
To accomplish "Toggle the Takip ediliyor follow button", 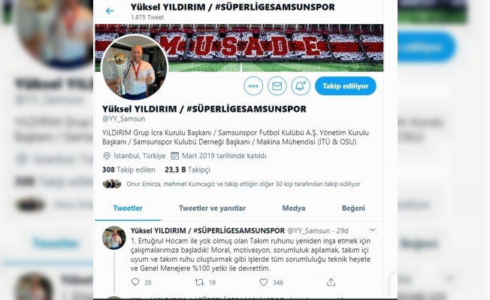I will click(x=345, y=86).
